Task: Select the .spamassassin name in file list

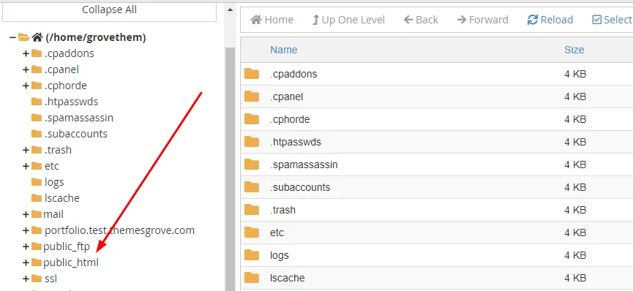Action: pos(304,165)
